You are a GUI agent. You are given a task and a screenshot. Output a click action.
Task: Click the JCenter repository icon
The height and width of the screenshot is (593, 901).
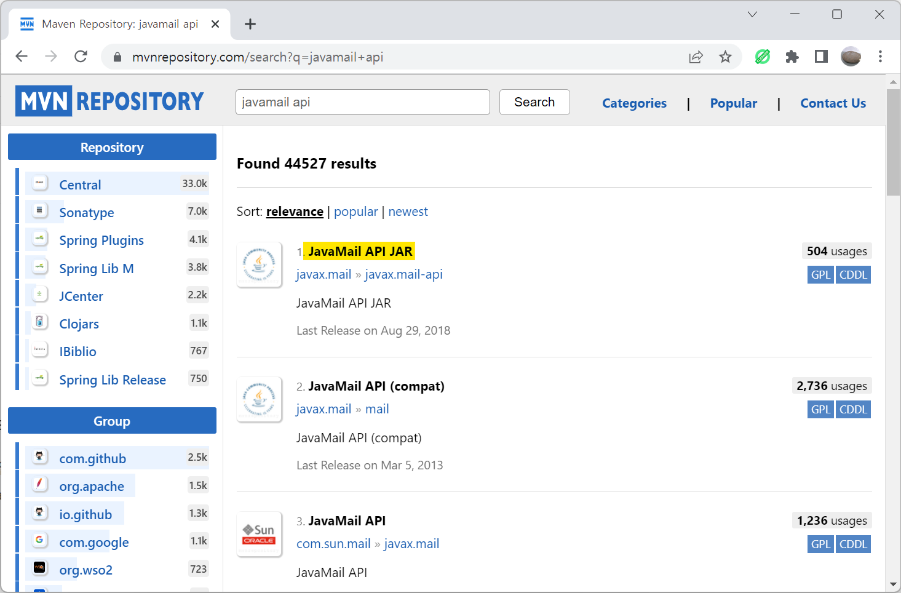(40, 294)
